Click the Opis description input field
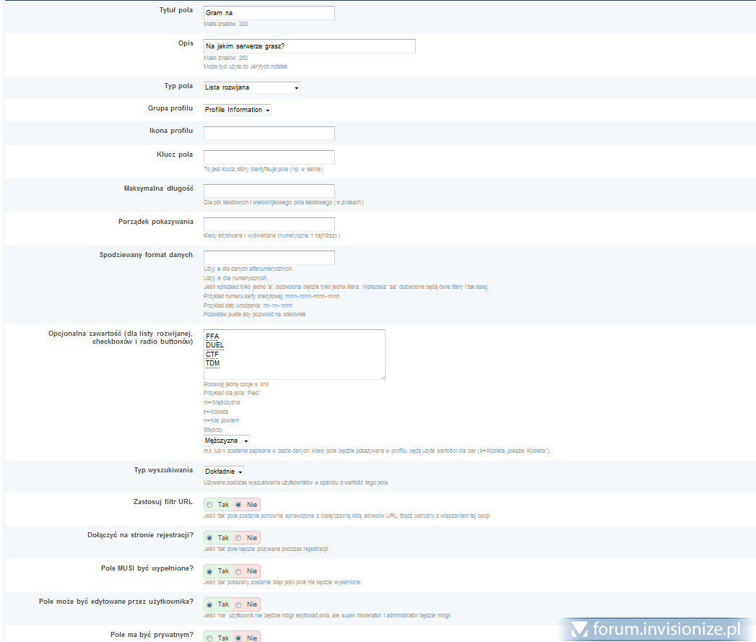756x642 pixels. pyautogui.click(x=309, y=46)
